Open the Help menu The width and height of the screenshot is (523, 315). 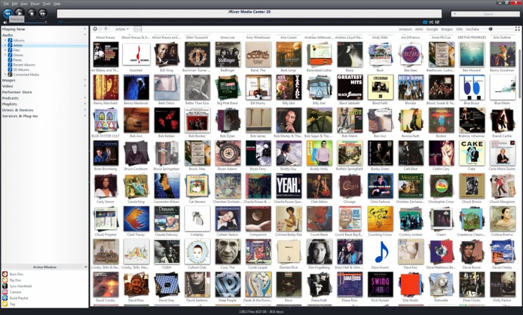pyautogui.click(x=57, y=4)
